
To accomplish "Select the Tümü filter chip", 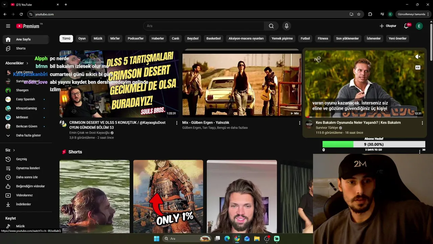I will pos(66,39).
